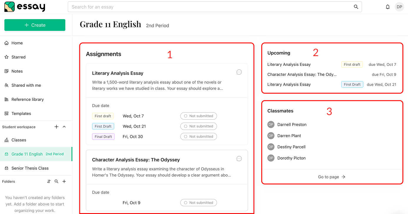Open comments for Literary Analysis Essay

239,72
